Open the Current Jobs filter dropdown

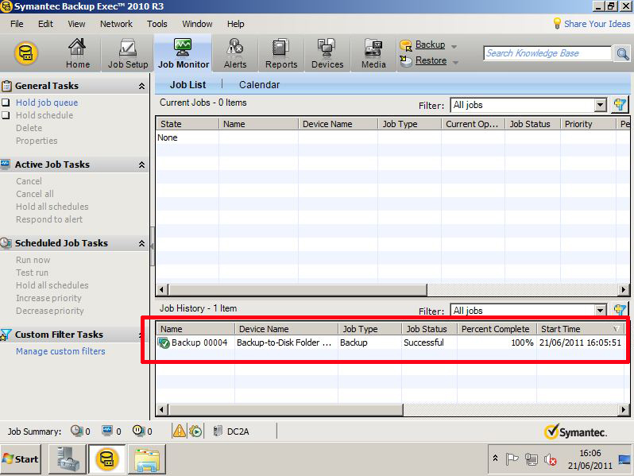click(600, 105)
